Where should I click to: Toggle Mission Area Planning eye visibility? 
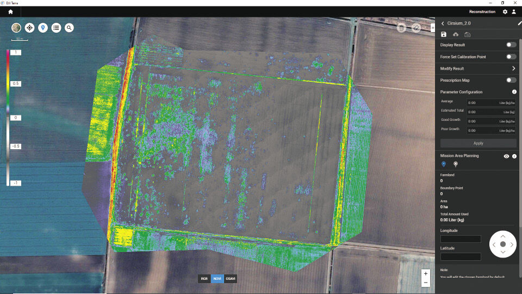[x=506, y=156]
